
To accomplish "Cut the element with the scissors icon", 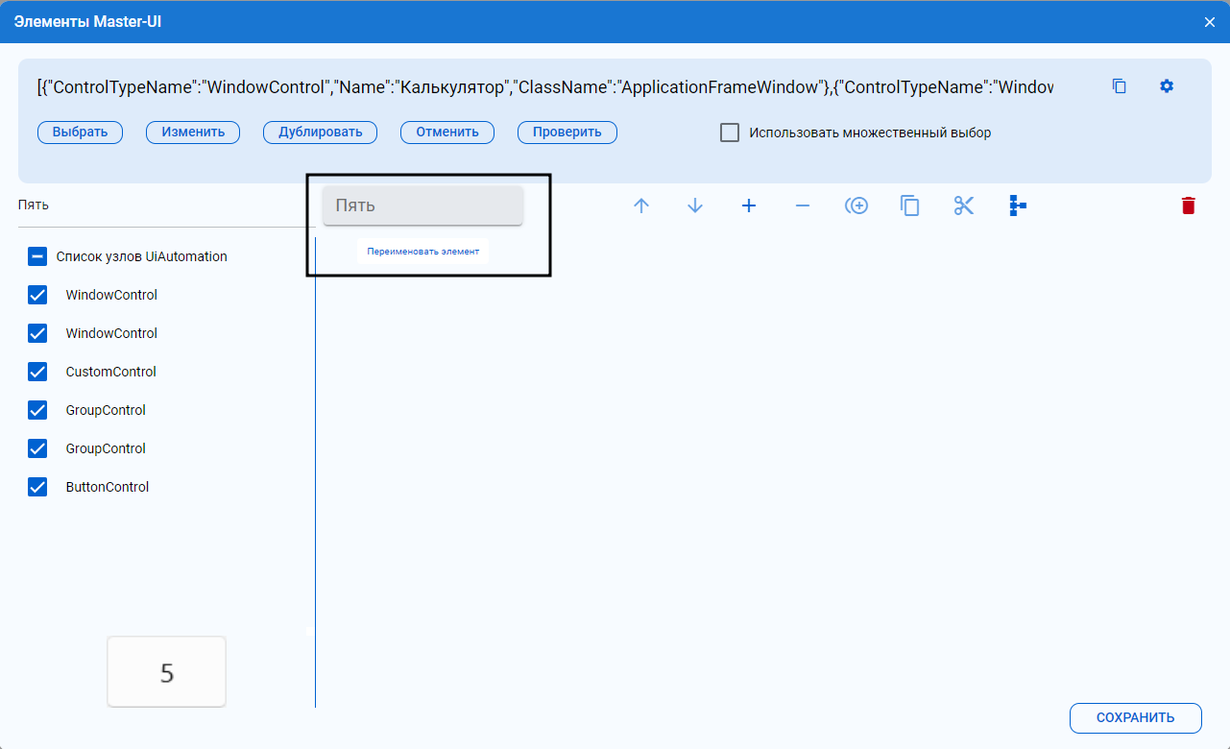I will [964, 205].
